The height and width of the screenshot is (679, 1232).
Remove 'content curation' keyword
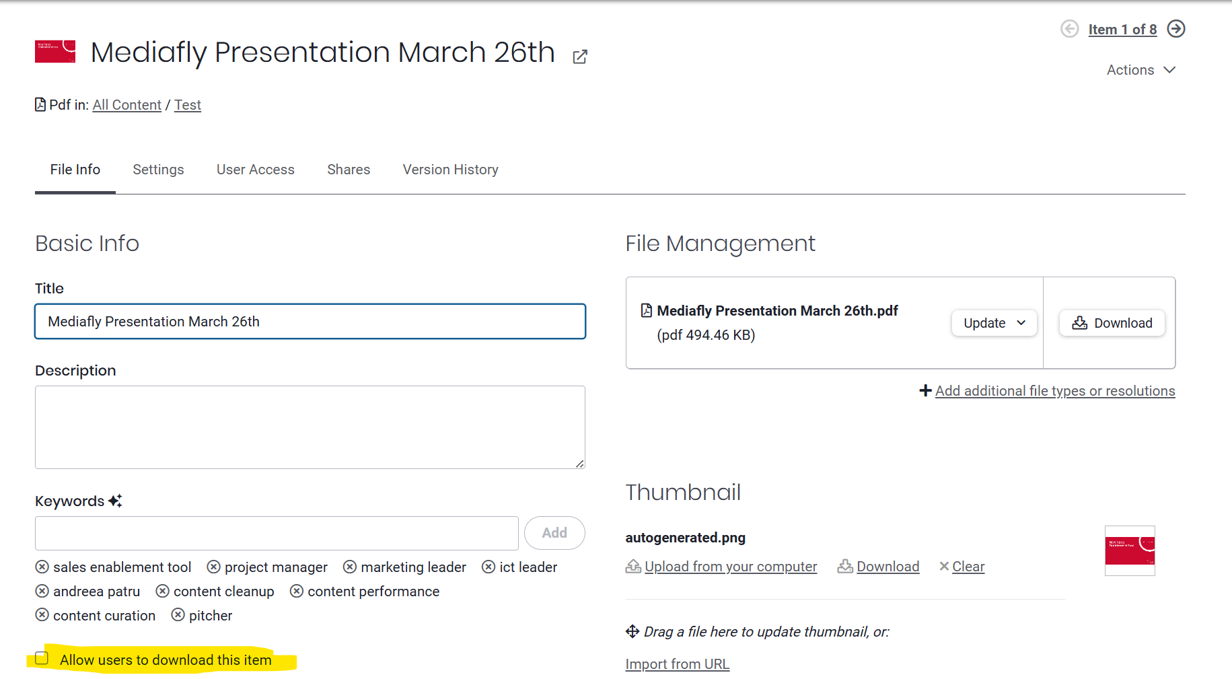tap(42, 616)
